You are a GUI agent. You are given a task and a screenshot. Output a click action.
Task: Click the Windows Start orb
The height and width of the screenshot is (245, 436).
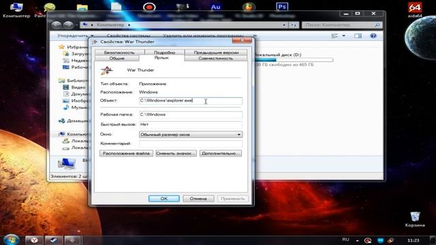(11, 240)
